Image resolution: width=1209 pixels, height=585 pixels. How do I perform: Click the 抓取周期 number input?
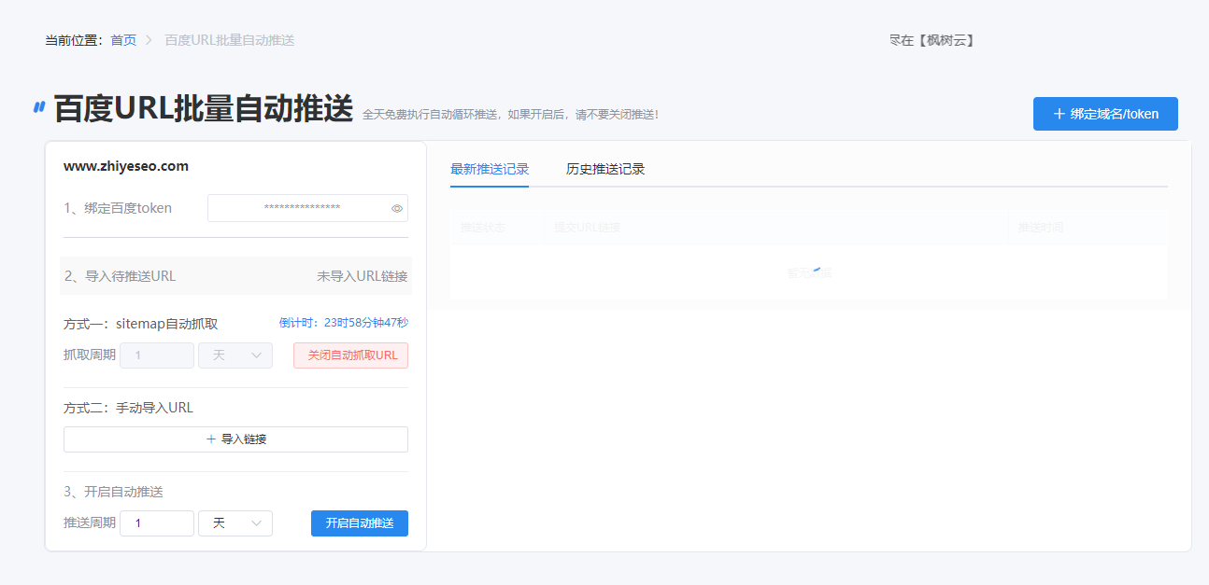click(157, 355)
